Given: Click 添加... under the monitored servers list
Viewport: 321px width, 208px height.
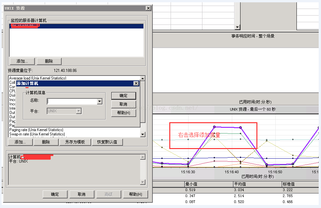Looking at the screenshot, I should point(22,61).
